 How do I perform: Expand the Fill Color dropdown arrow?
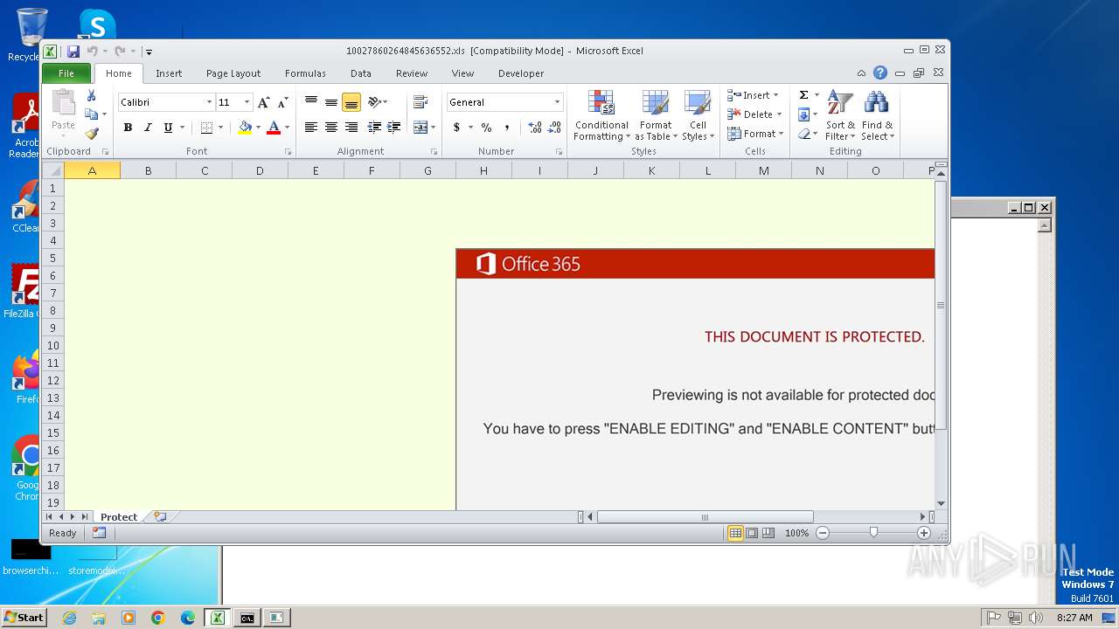tap(258, 128)
